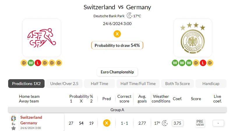The height and width of the screenshot is (131, 233).
Task: Open the PRE VIEW match preview link
Action: (x=200, y=123)
